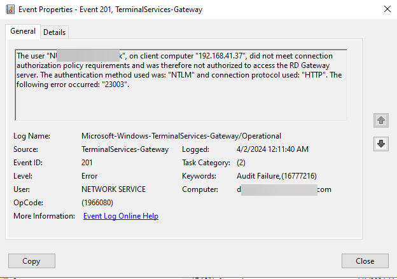Switch to the Details tab
397x279 pixels.
(x=54, y=32)
